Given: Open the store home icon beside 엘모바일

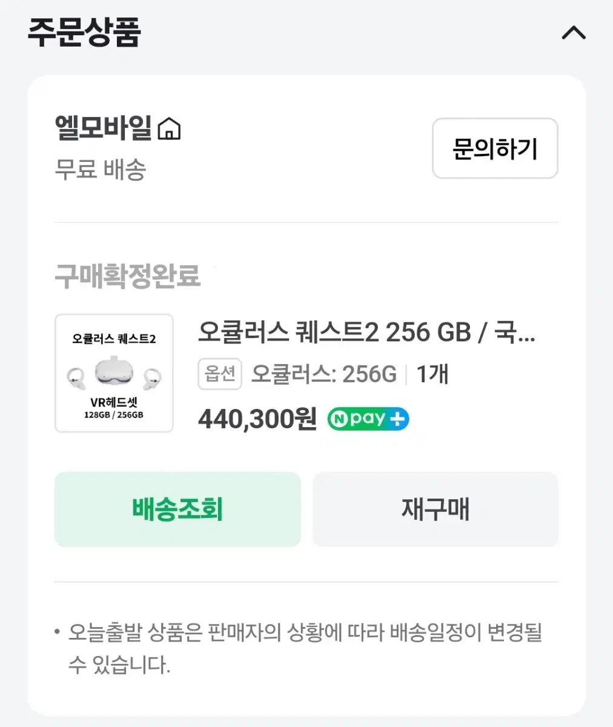Looking at the screenshot, I should (169, 128).
